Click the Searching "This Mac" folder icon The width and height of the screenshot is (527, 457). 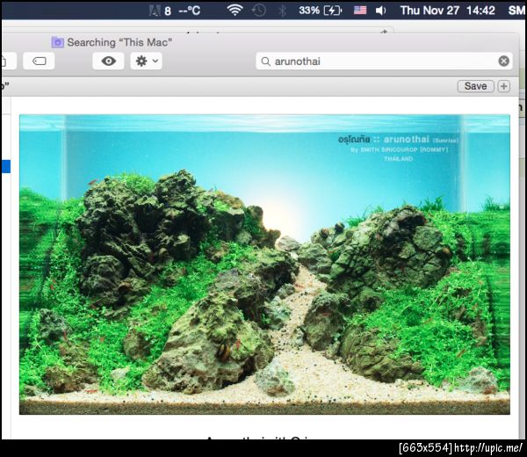(57, 42)
